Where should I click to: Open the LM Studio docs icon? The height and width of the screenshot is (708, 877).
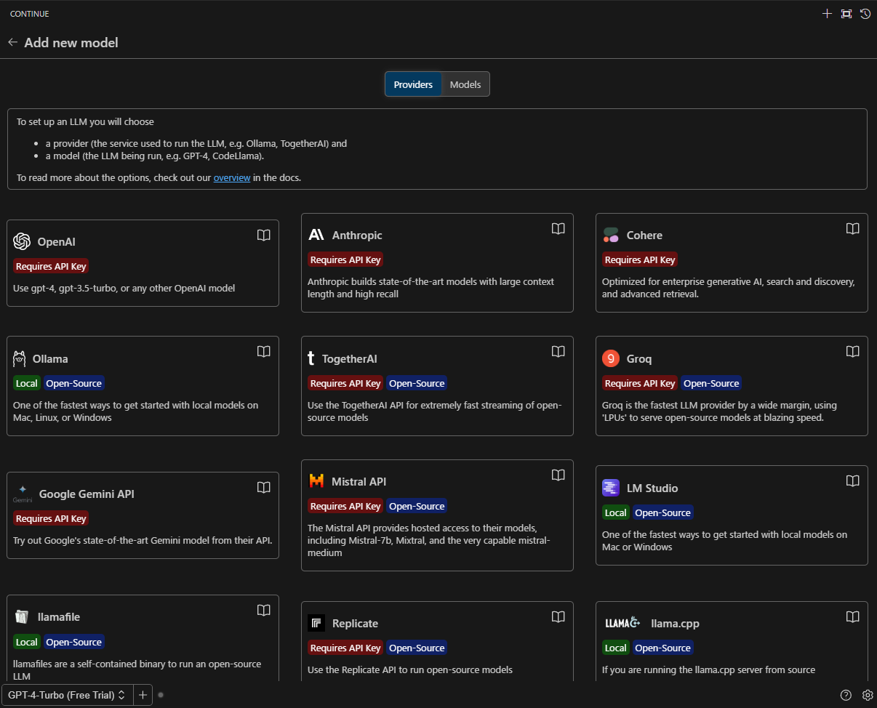[x=852, y=480]
